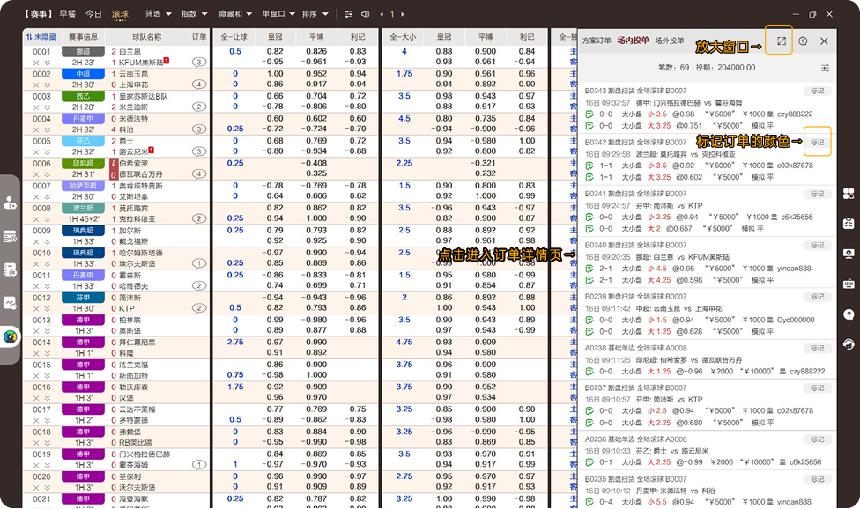
Task: Open customer service headset icon on right sidebar
Action: coord(849,344)
